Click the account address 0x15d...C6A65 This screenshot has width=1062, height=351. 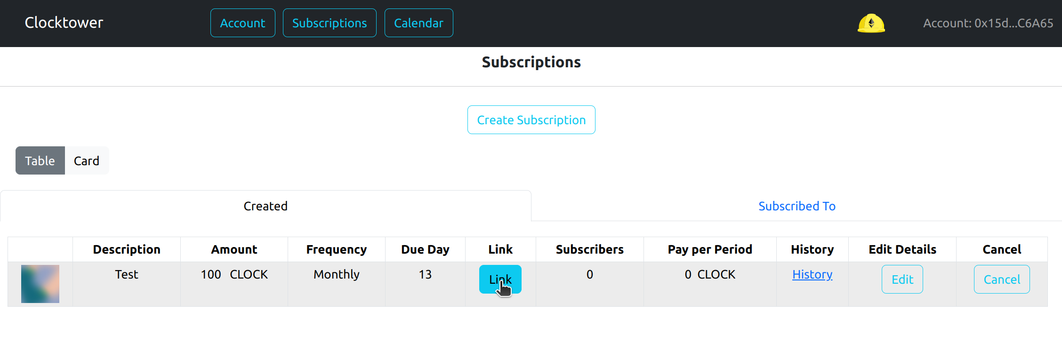[x=988, y=23]
